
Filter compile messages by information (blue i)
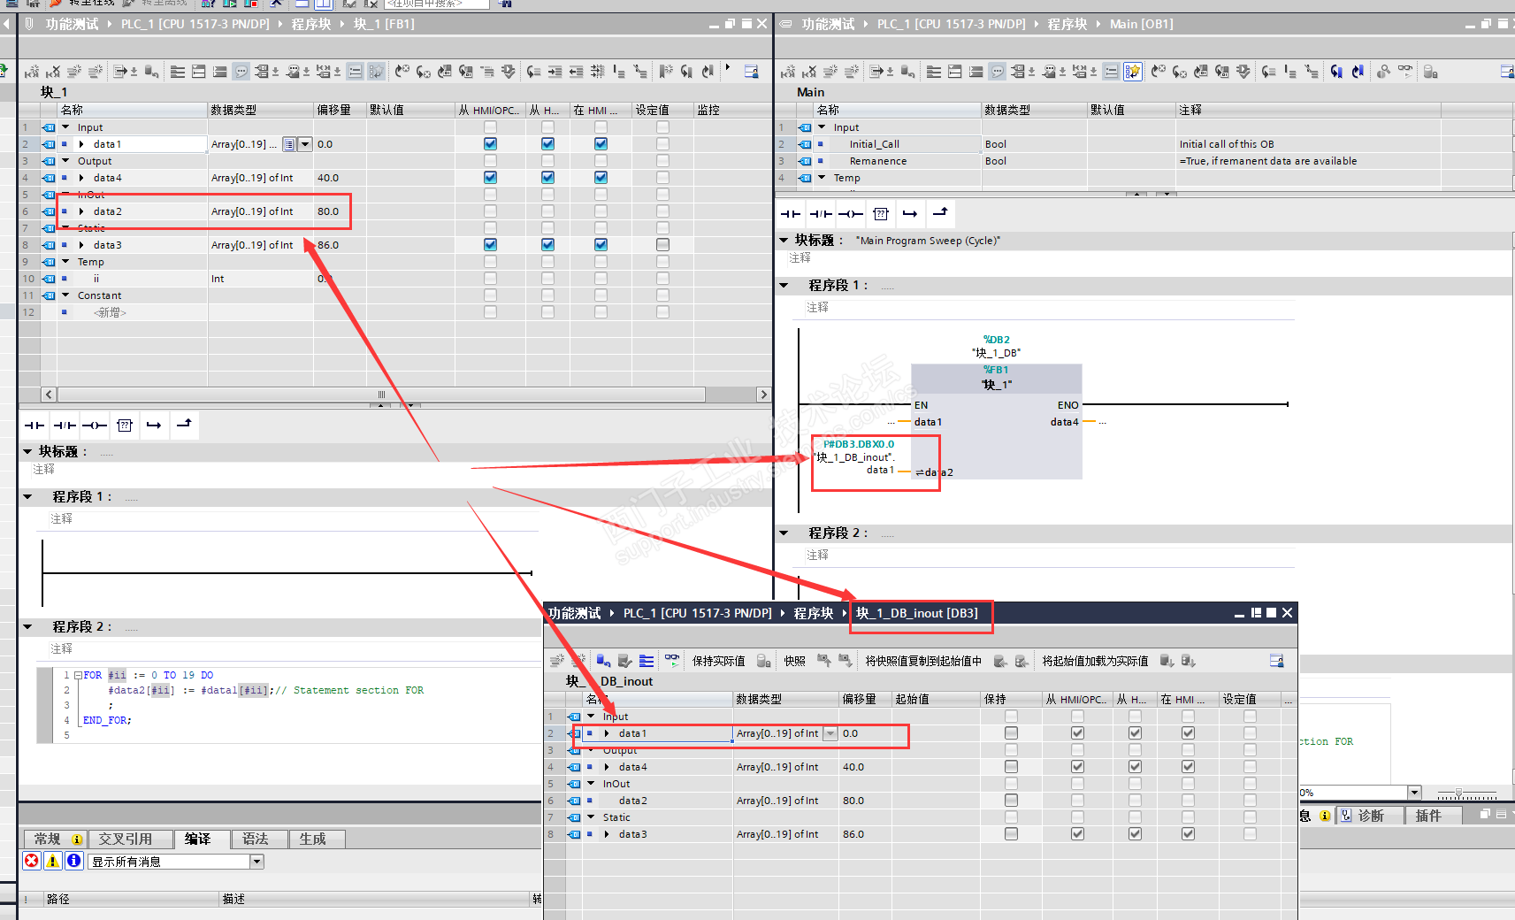[x=74, y=861]
